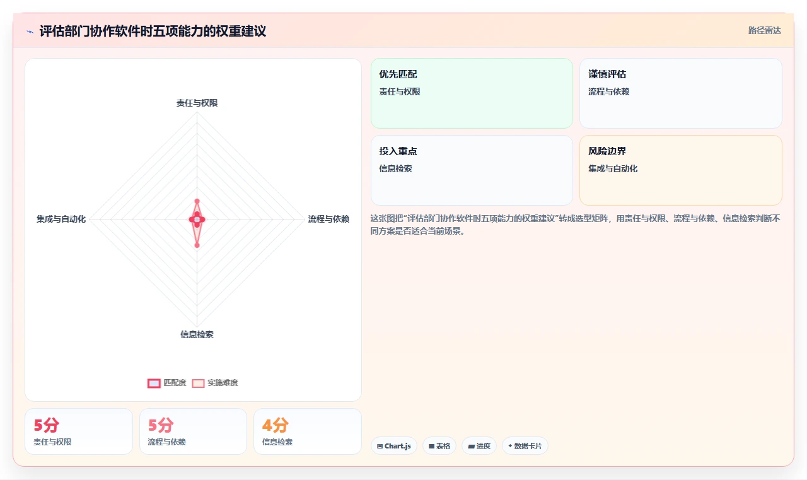Click the lightning icon beside the title
This screenshot has width=807, height=480.
[x=30, y=32]
